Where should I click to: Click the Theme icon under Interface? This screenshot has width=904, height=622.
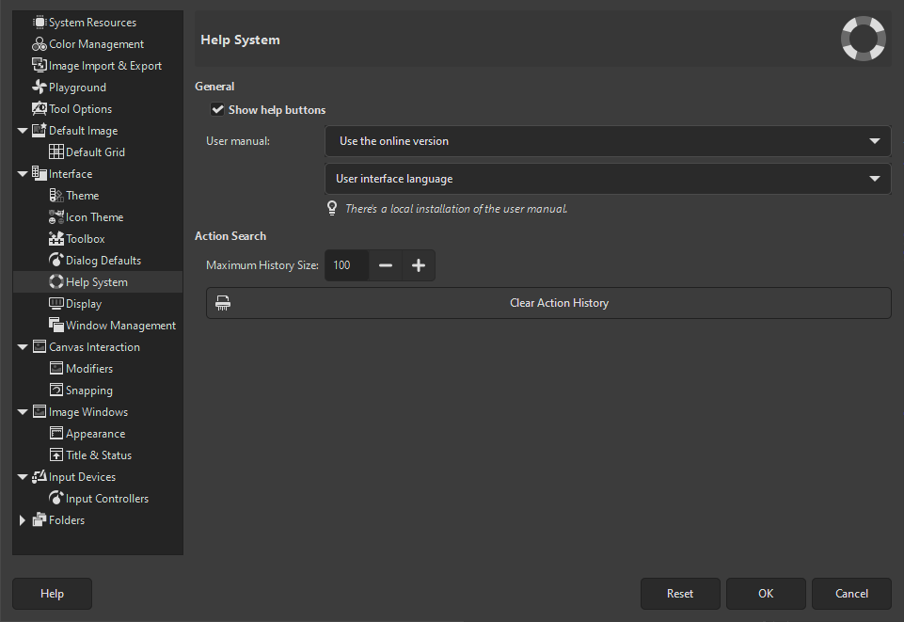pos(56,196)
